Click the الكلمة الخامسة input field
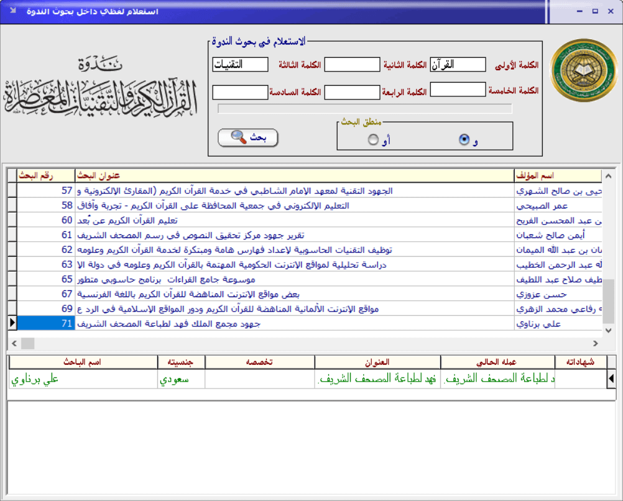The image size is (623, 501). pyautogui.click(x=458, y=90)
